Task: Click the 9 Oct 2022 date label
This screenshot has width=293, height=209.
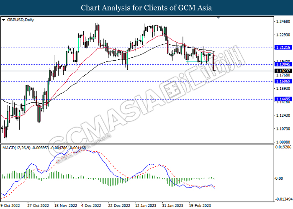Action: pyautogui.click(x=10, y=206)
